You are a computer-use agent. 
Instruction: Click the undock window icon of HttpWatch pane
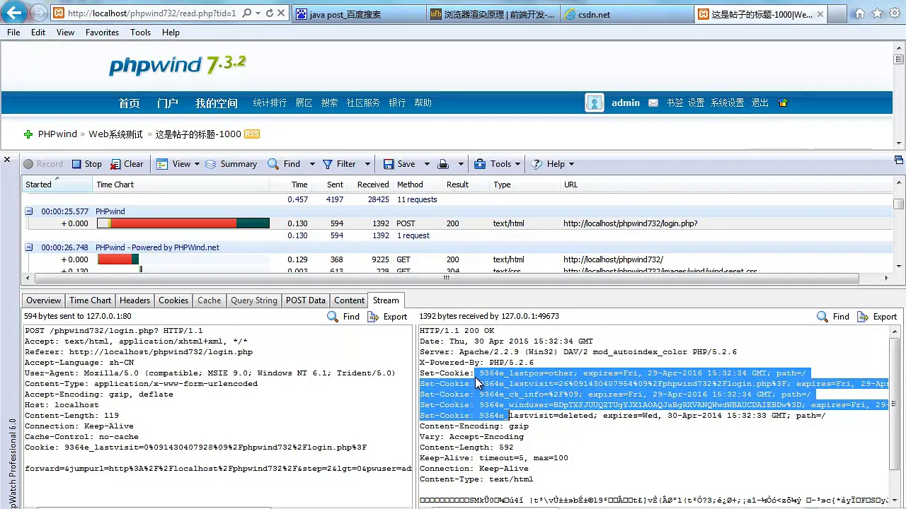[x=899, y=160]
